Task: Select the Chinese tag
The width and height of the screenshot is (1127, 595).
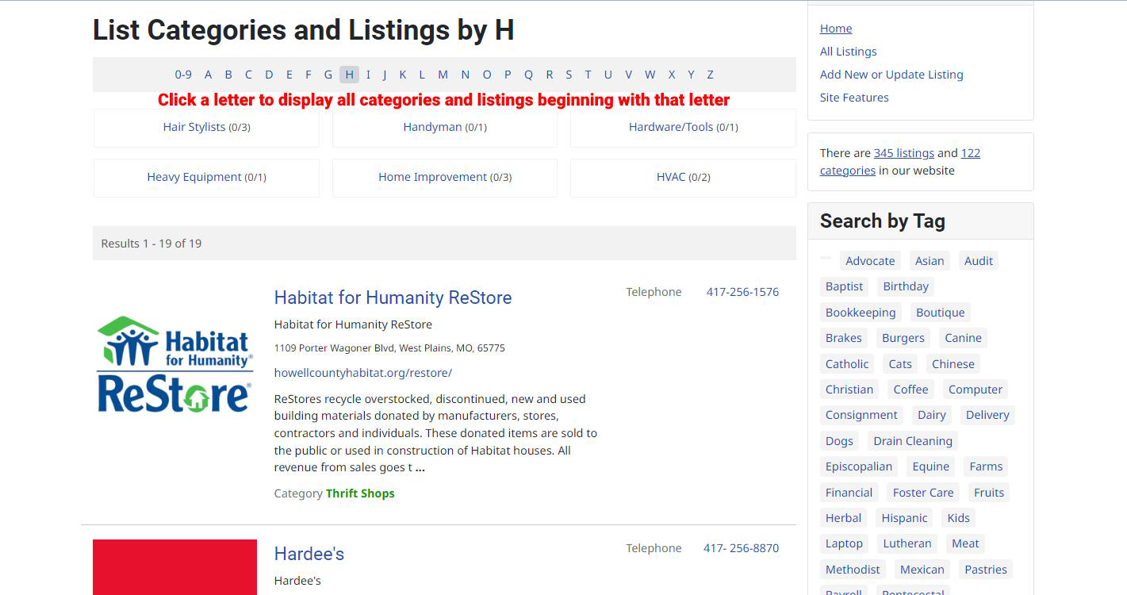Action: point(953,364)
